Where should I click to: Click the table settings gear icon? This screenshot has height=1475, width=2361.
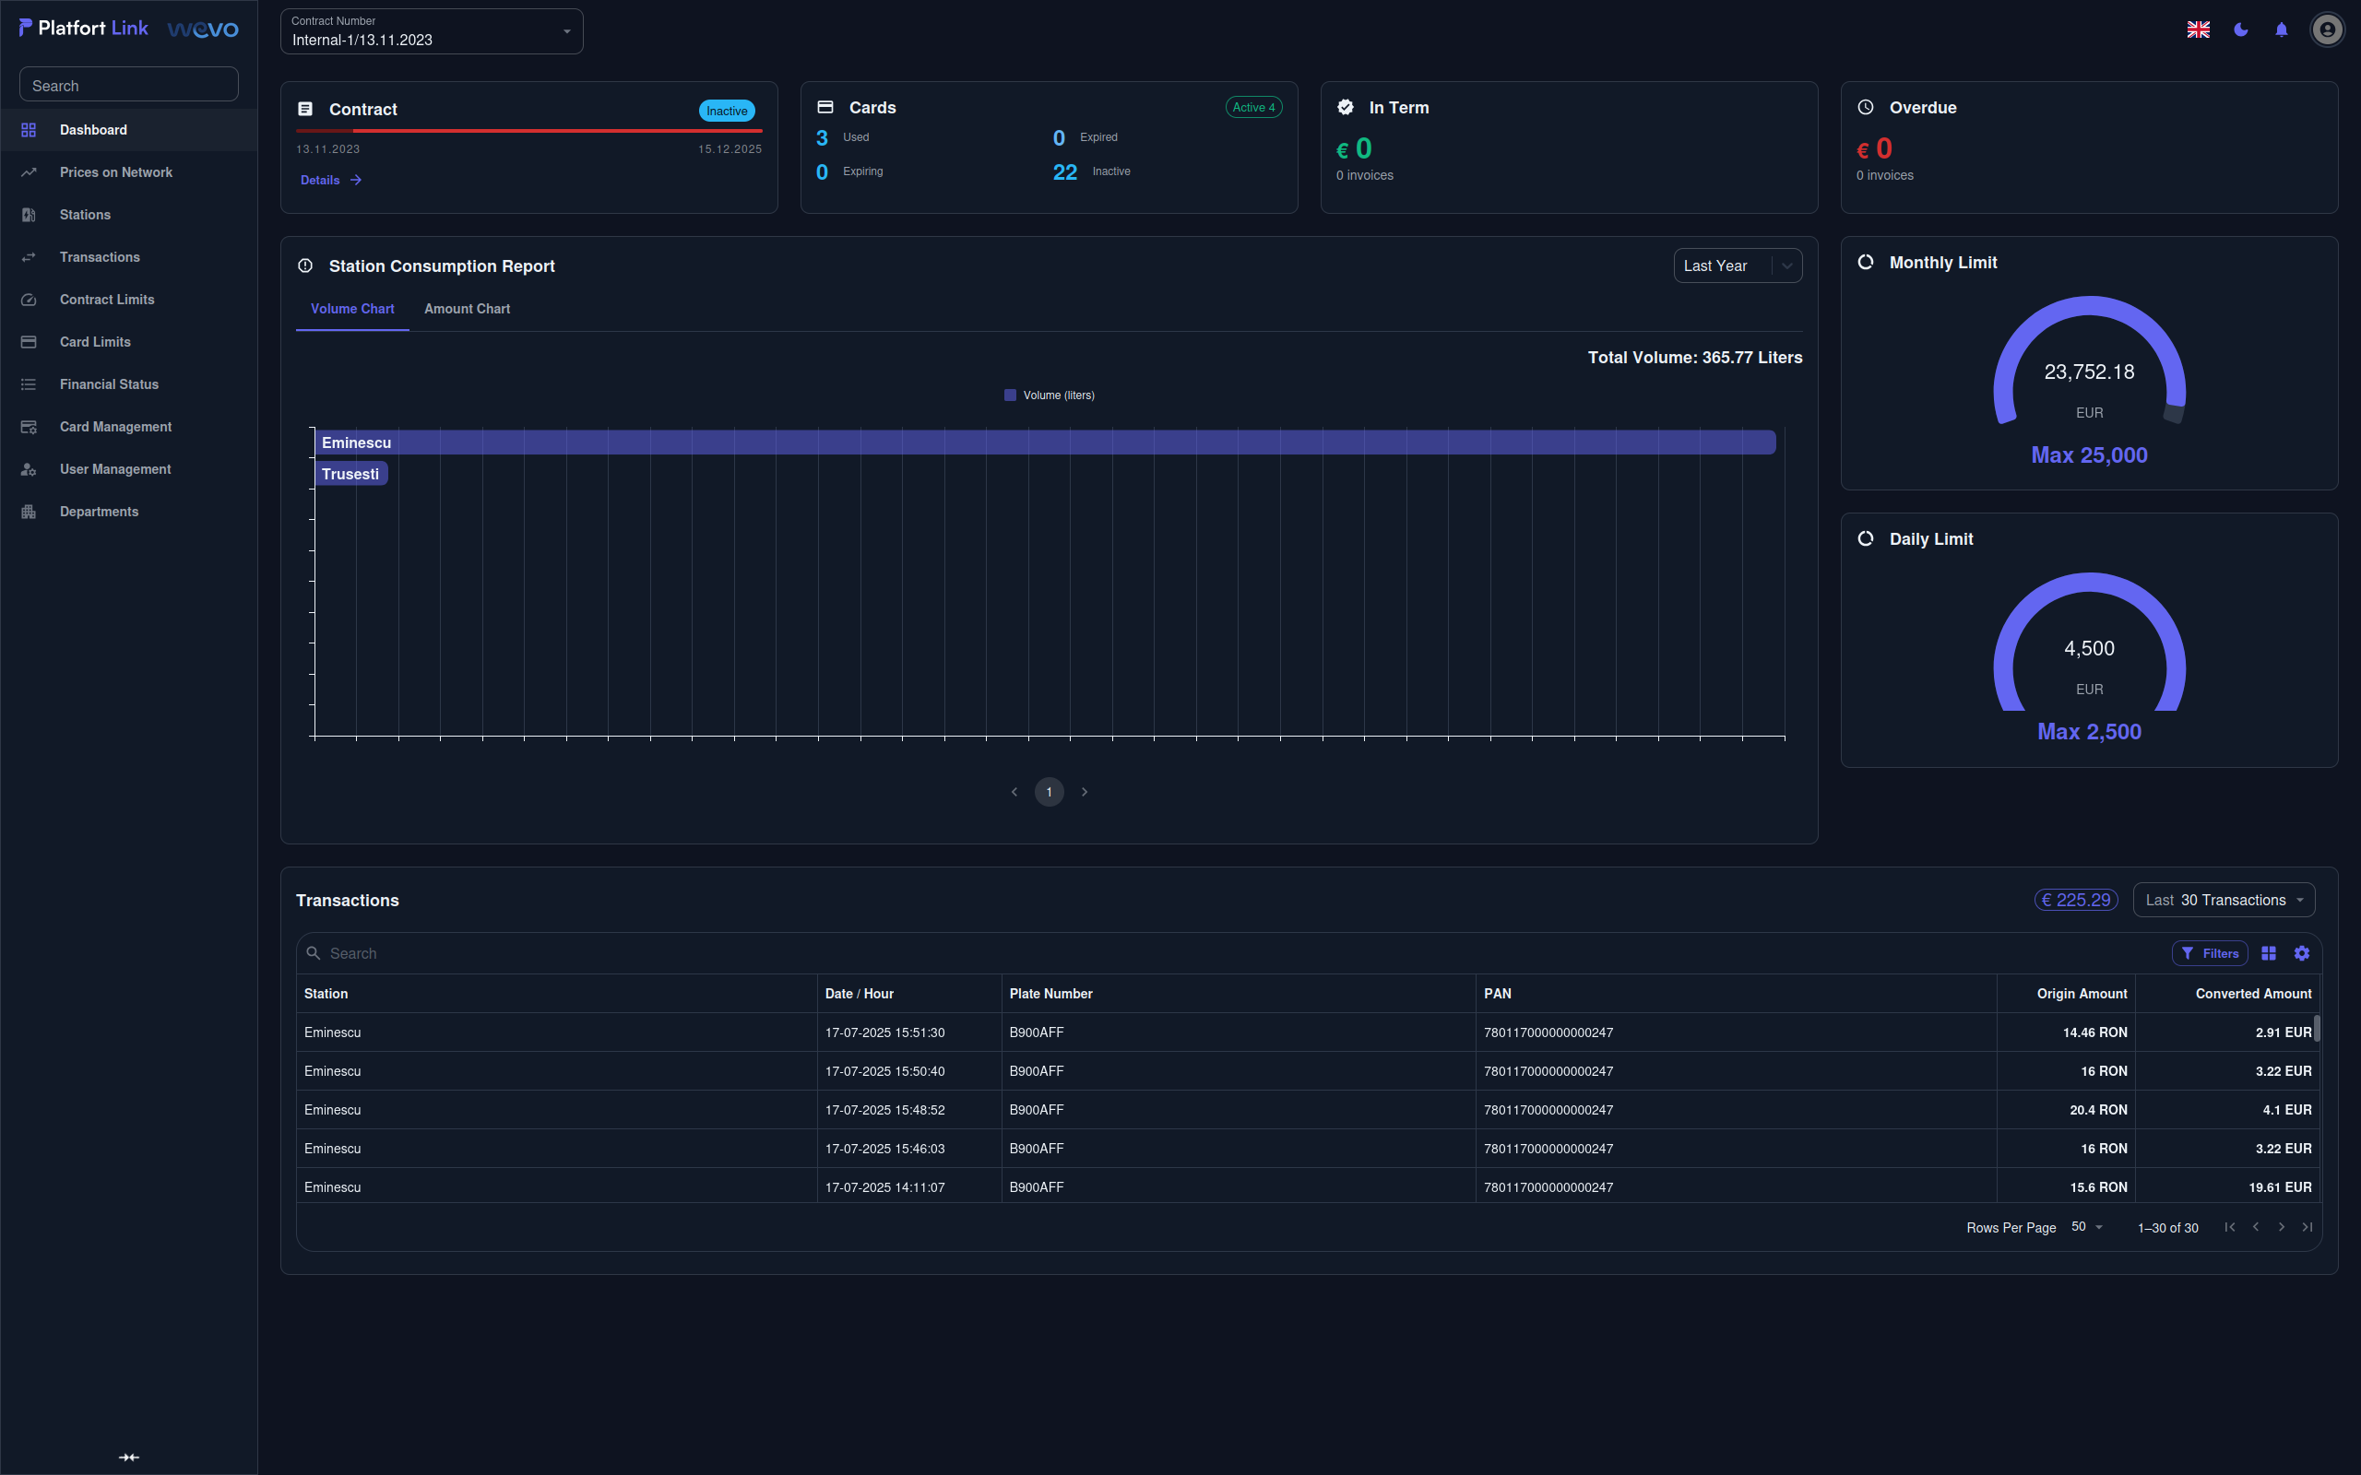(x=2301, y=953)
